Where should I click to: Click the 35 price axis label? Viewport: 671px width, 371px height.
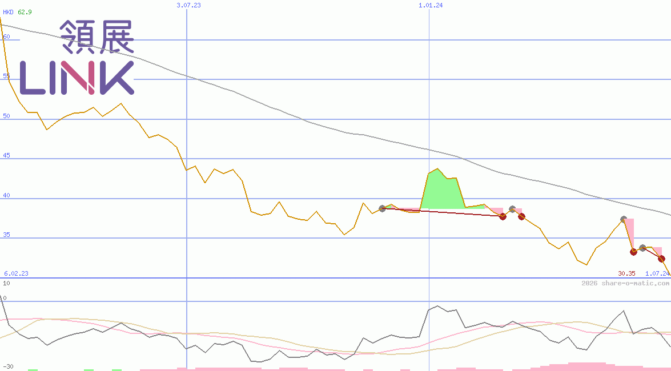point(7,235)
